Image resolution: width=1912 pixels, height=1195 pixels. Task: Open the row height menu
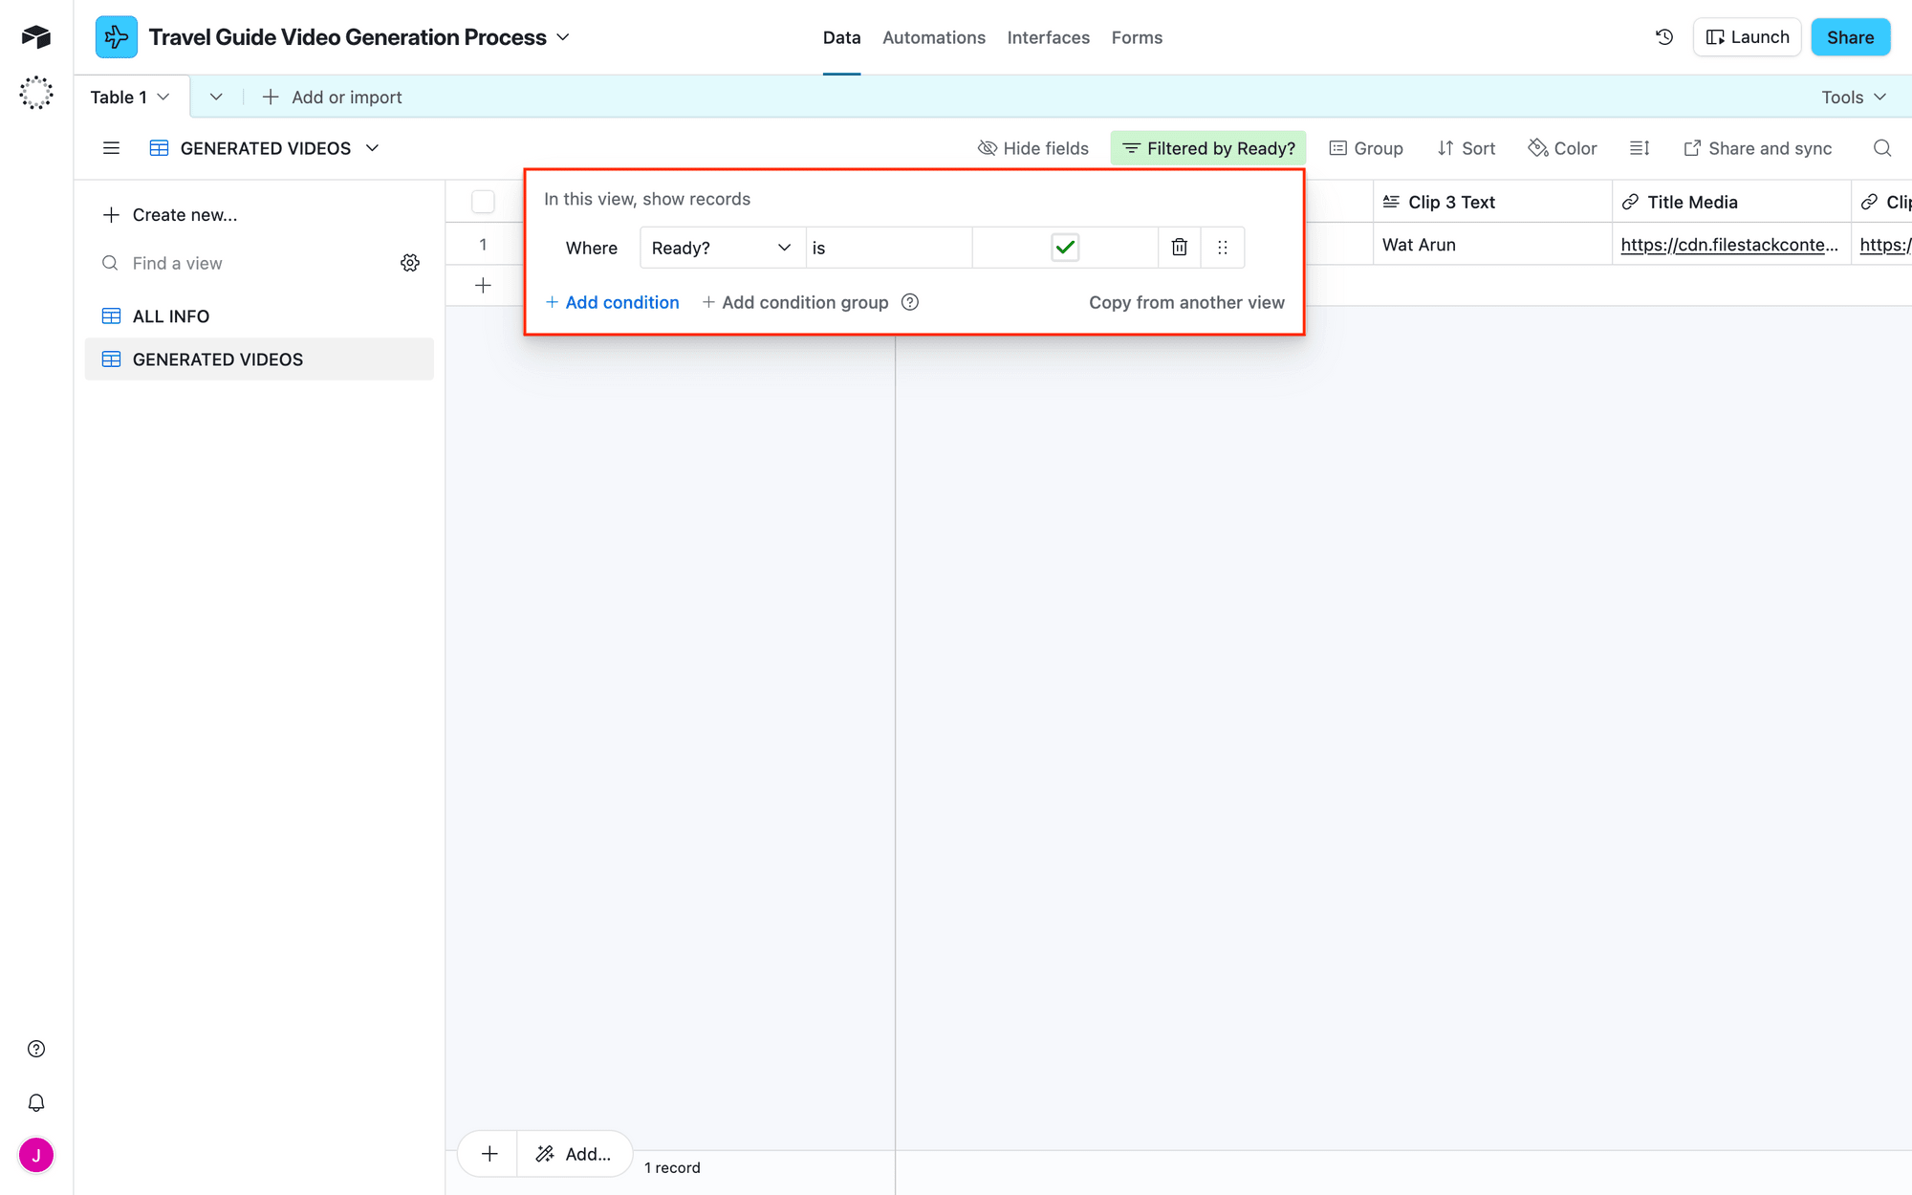[1640, 148]
